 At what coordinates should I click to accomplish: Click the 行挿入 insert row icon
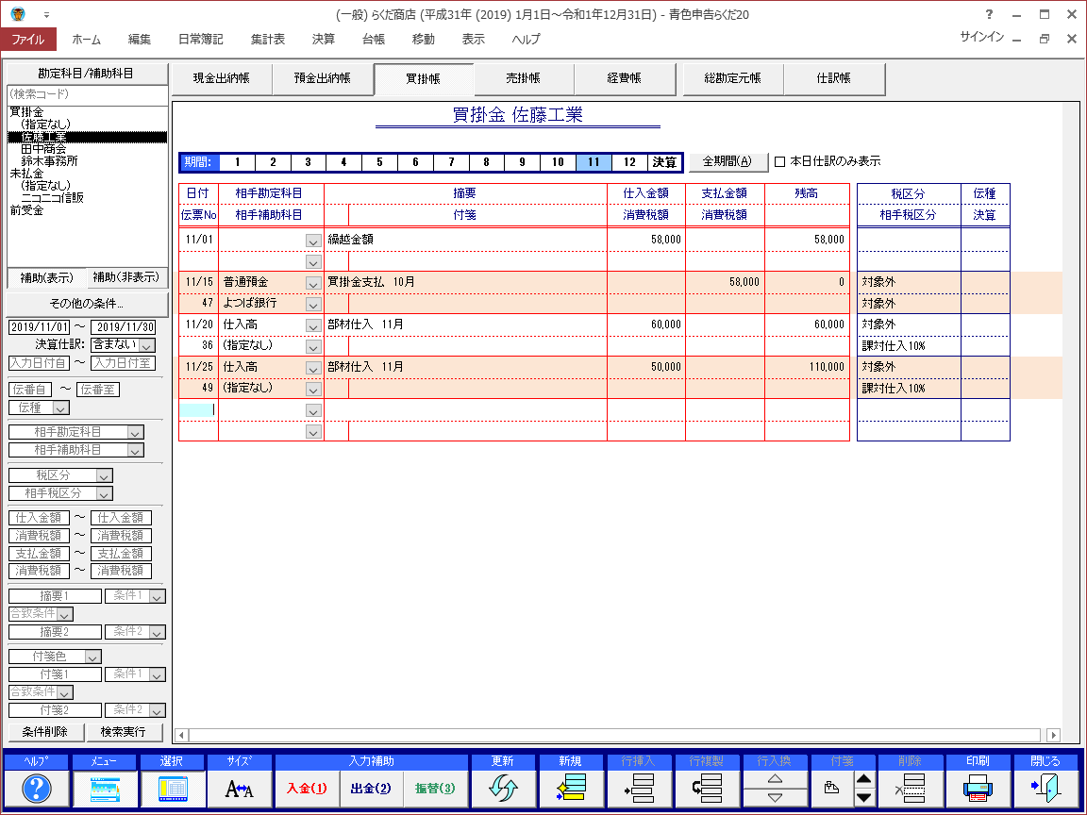(638, 789)
